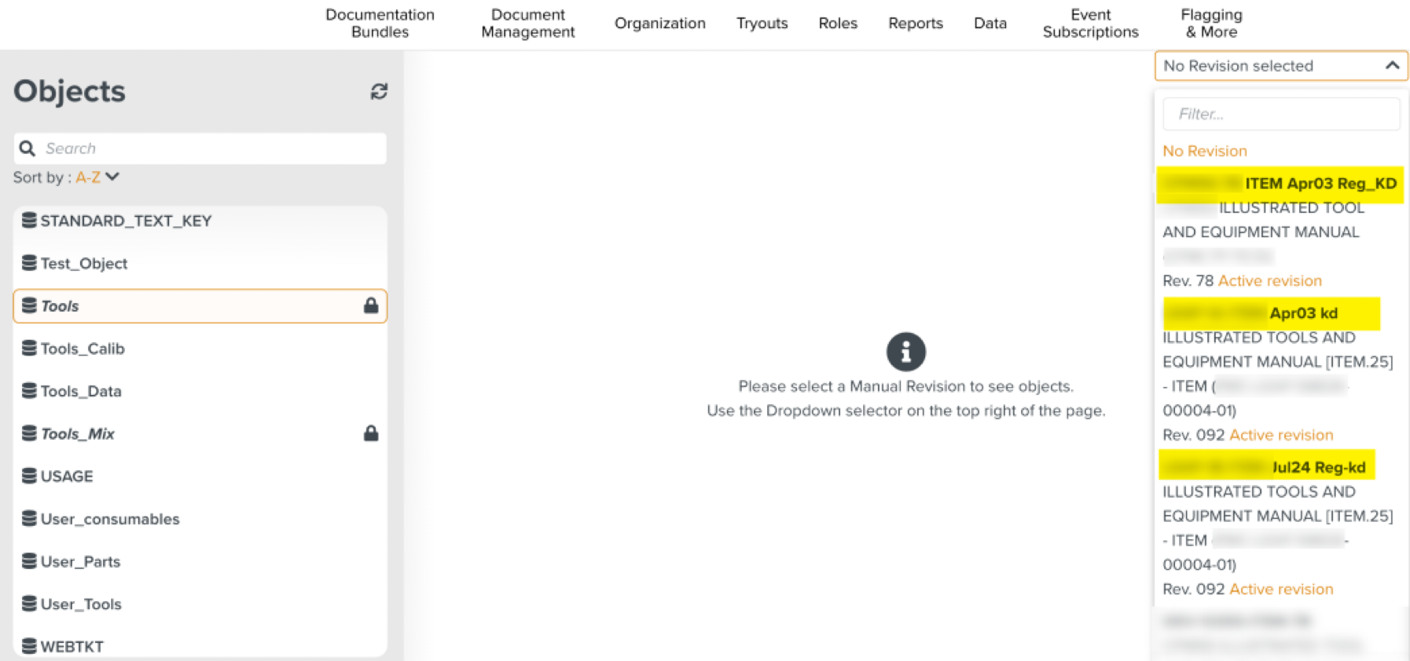Click the refresh icon beside Objects heading
The width and height of the screenshot is (1410, 661).
(x=379, y=92)
